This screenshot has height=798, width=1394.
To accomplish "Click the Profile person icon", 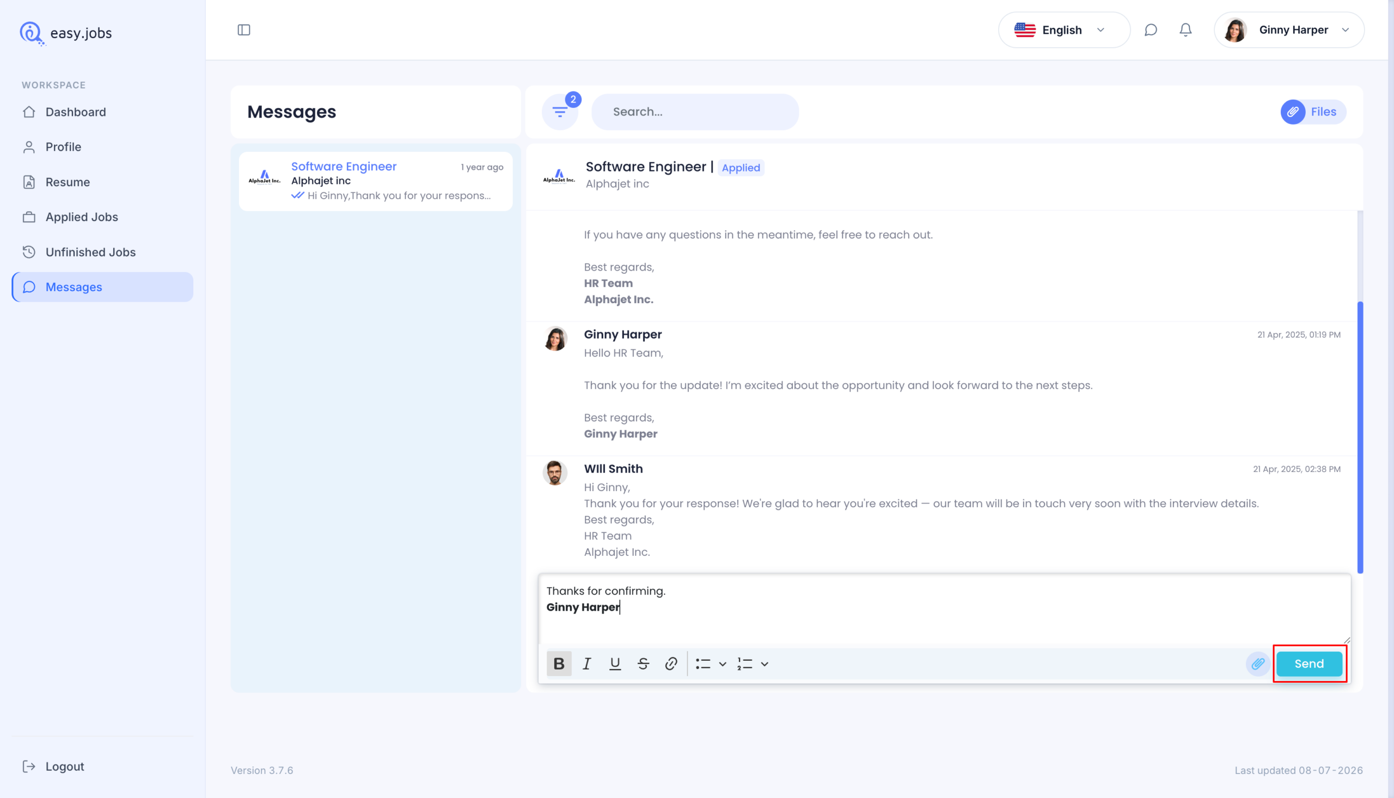I will point(29,147).
